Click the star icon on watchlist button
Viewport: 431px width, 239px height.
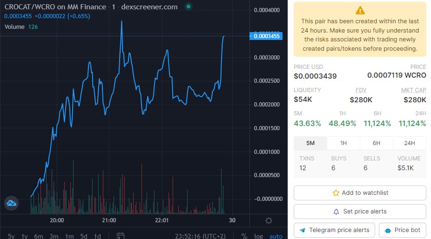pyautogui.click(x=336, y=193)
